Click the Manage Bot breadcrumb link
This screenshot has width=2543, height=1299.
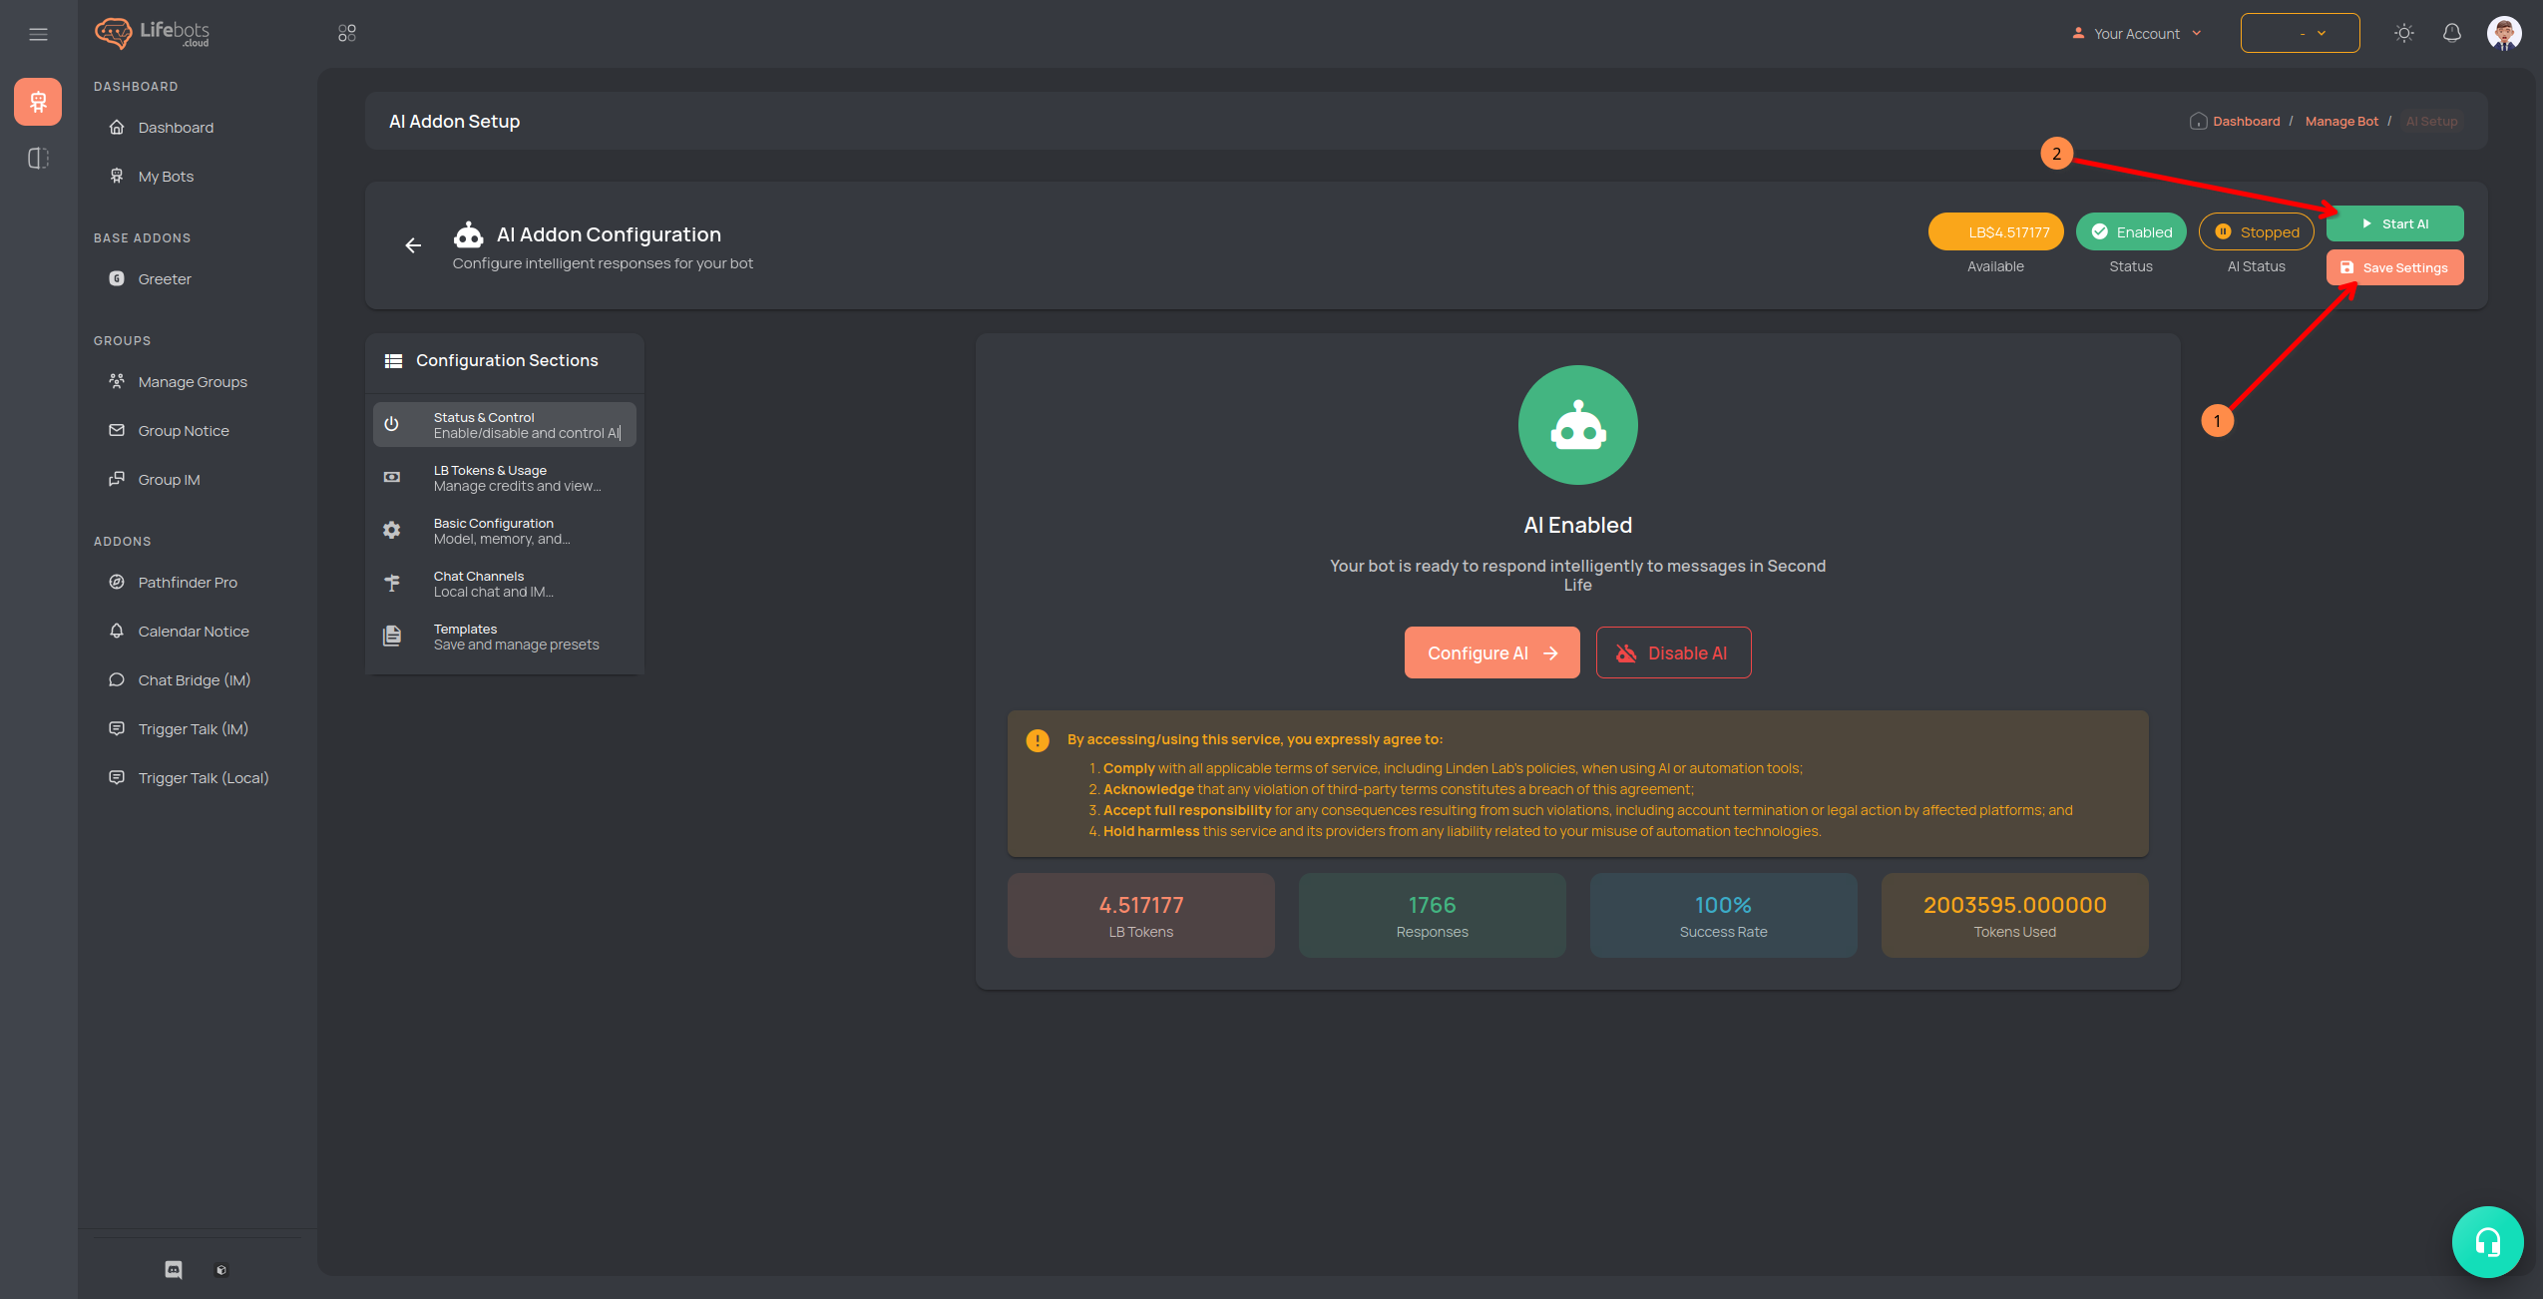(x=2340, y=121)
